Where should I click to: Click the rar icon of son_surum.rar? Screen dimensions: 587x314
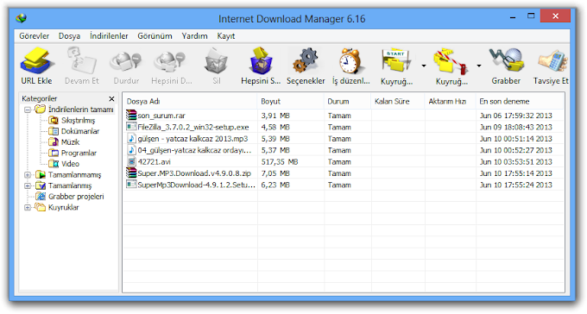131,116
